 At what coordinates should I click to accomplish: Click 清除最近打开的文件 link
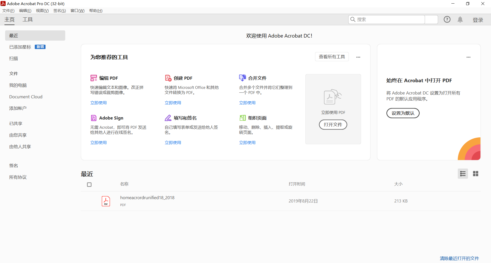click(x=459, y=258)
